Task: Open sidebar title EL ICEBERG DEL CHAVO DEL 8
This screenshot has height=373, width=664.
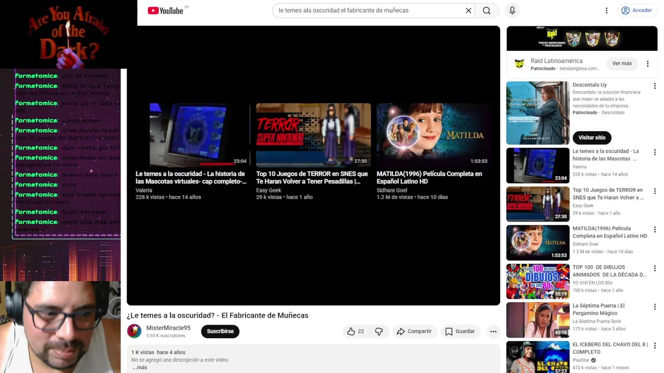Action: [610, 348]
